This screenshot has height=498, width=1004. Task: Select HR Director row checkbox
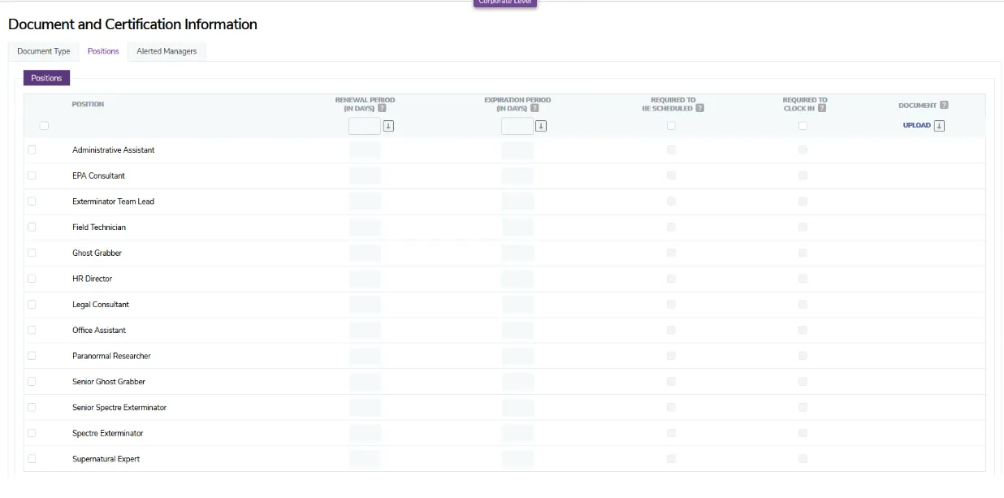point(32,279)
